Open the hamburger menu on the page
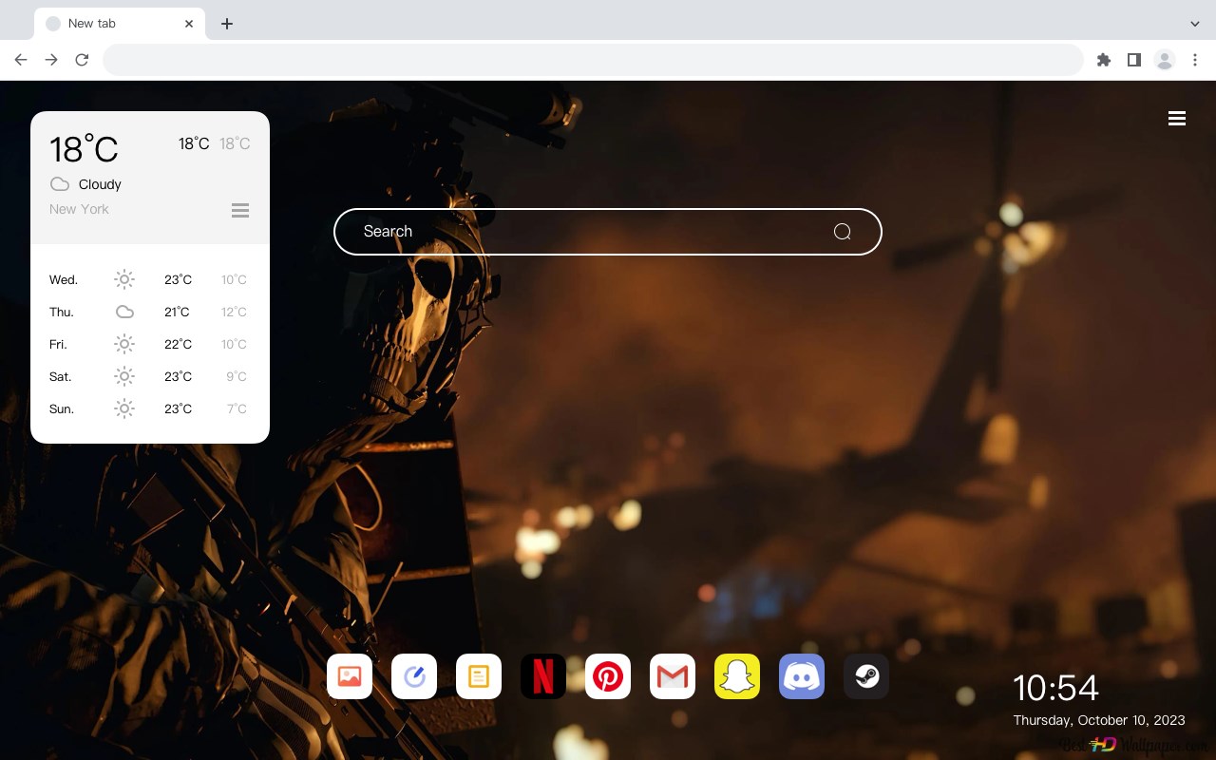Screen dimensions: 1216x760 (1177, 119)
